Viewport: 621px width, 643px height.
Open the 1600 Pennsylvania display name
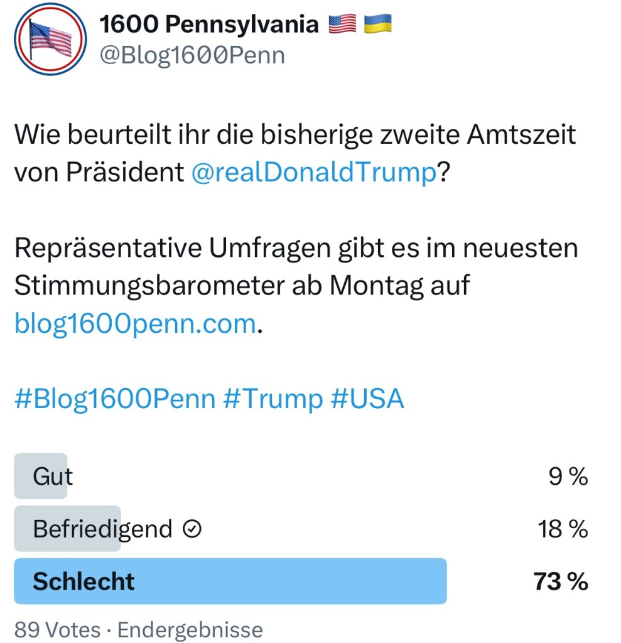click(x=210, y=24)
